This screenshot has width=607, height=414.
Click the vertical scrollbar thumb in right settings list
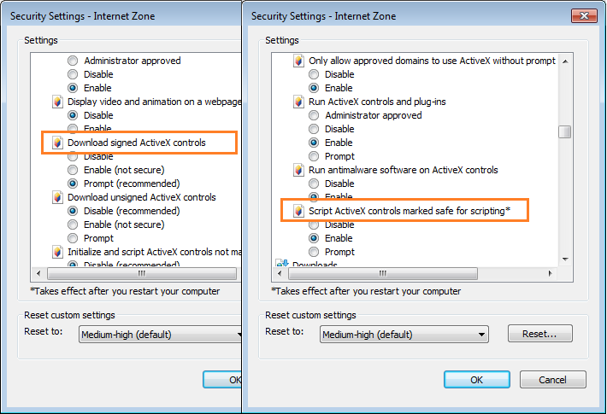[564, 131]
